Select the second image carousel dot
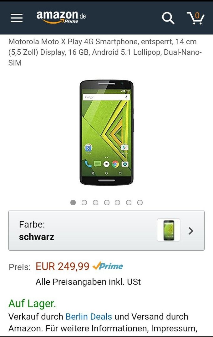The width and height of the screenshot is (213, 337). [84, 203]
